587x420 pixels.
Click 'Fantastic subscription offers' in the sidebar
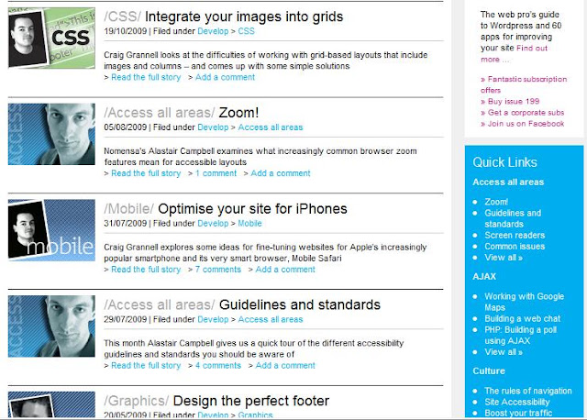pos(524,84)
